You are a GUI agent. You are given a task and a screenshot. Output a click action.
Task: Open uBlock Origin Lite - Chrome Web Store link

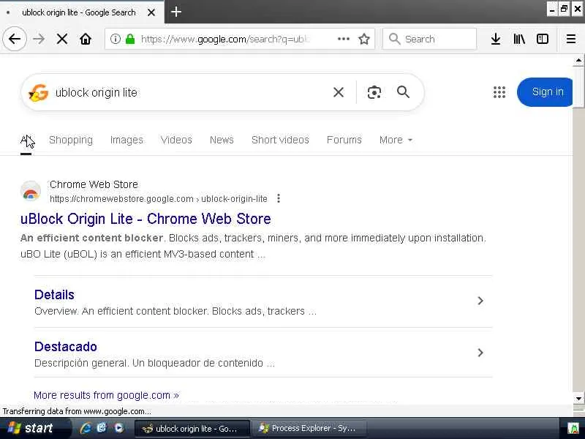146,219
